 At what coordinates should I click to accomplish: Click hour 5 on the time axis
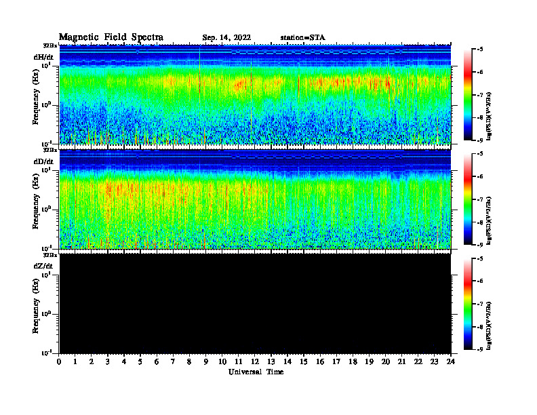140,362
